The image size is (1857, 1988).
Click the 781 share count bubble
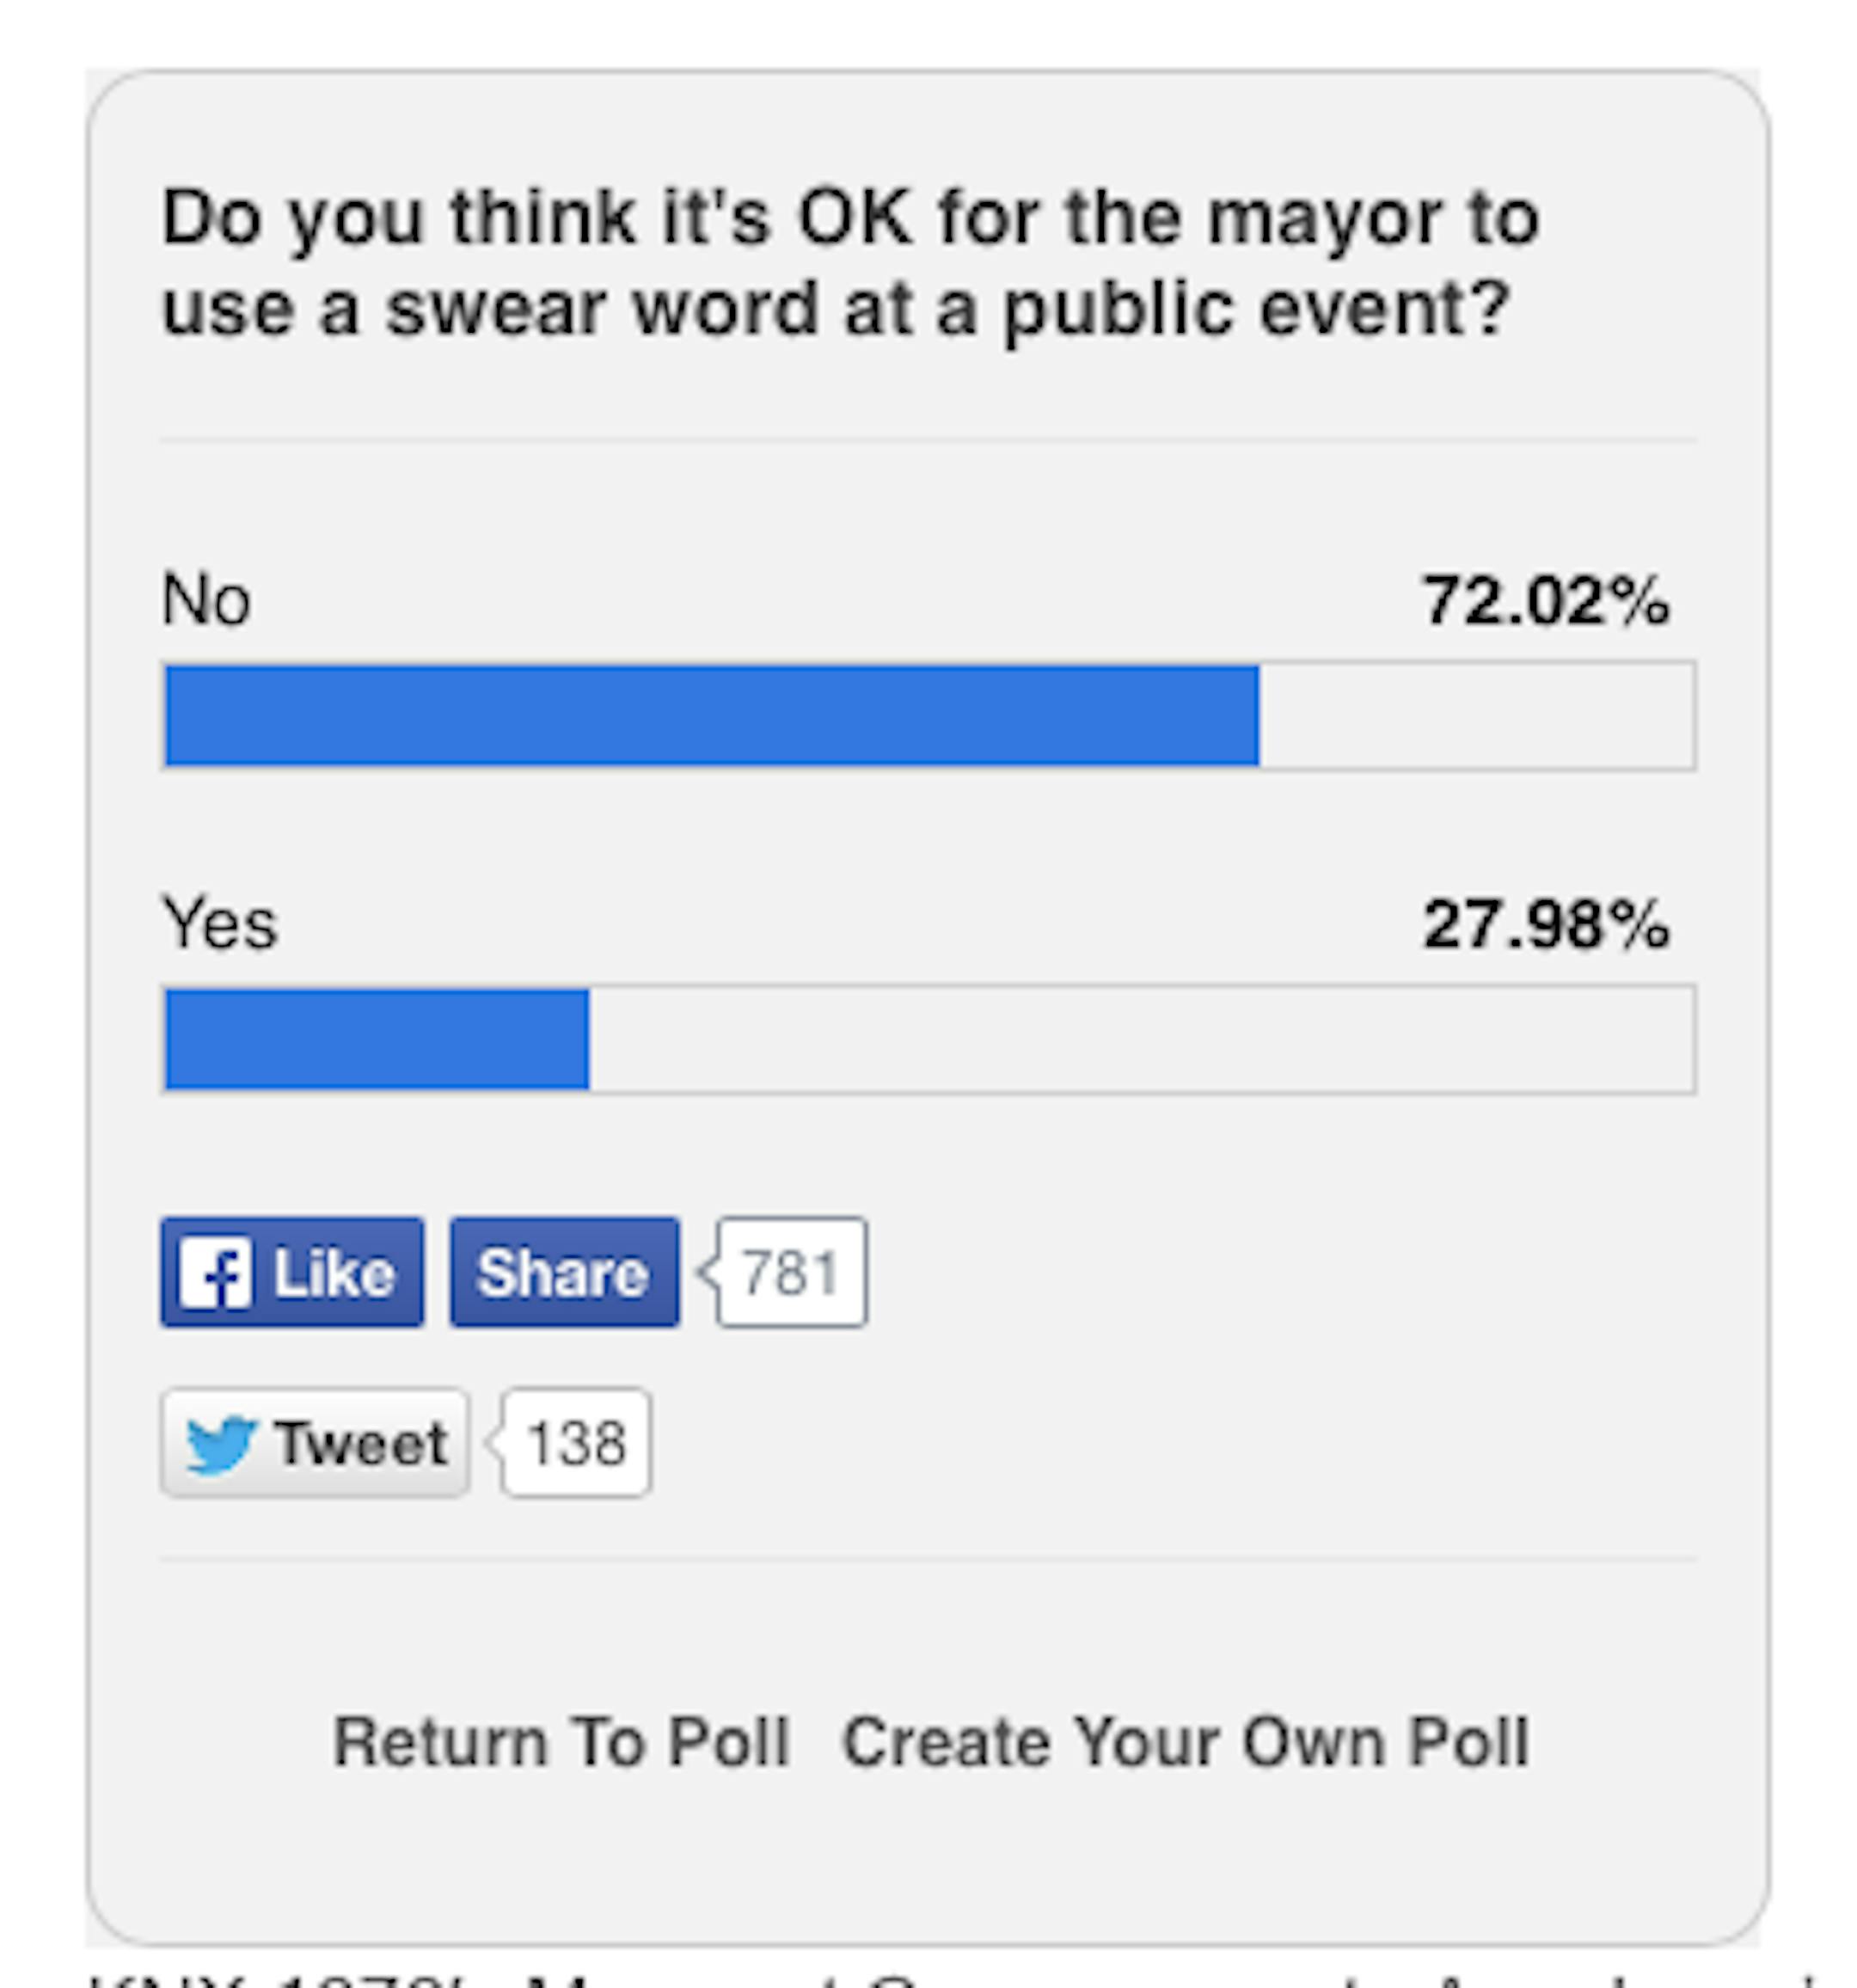pyautogui.click(x=791, y=1273)
